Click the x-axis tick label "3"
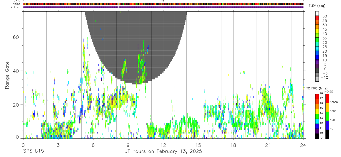The width and height of the screenshot is (341, 157). 58,145
